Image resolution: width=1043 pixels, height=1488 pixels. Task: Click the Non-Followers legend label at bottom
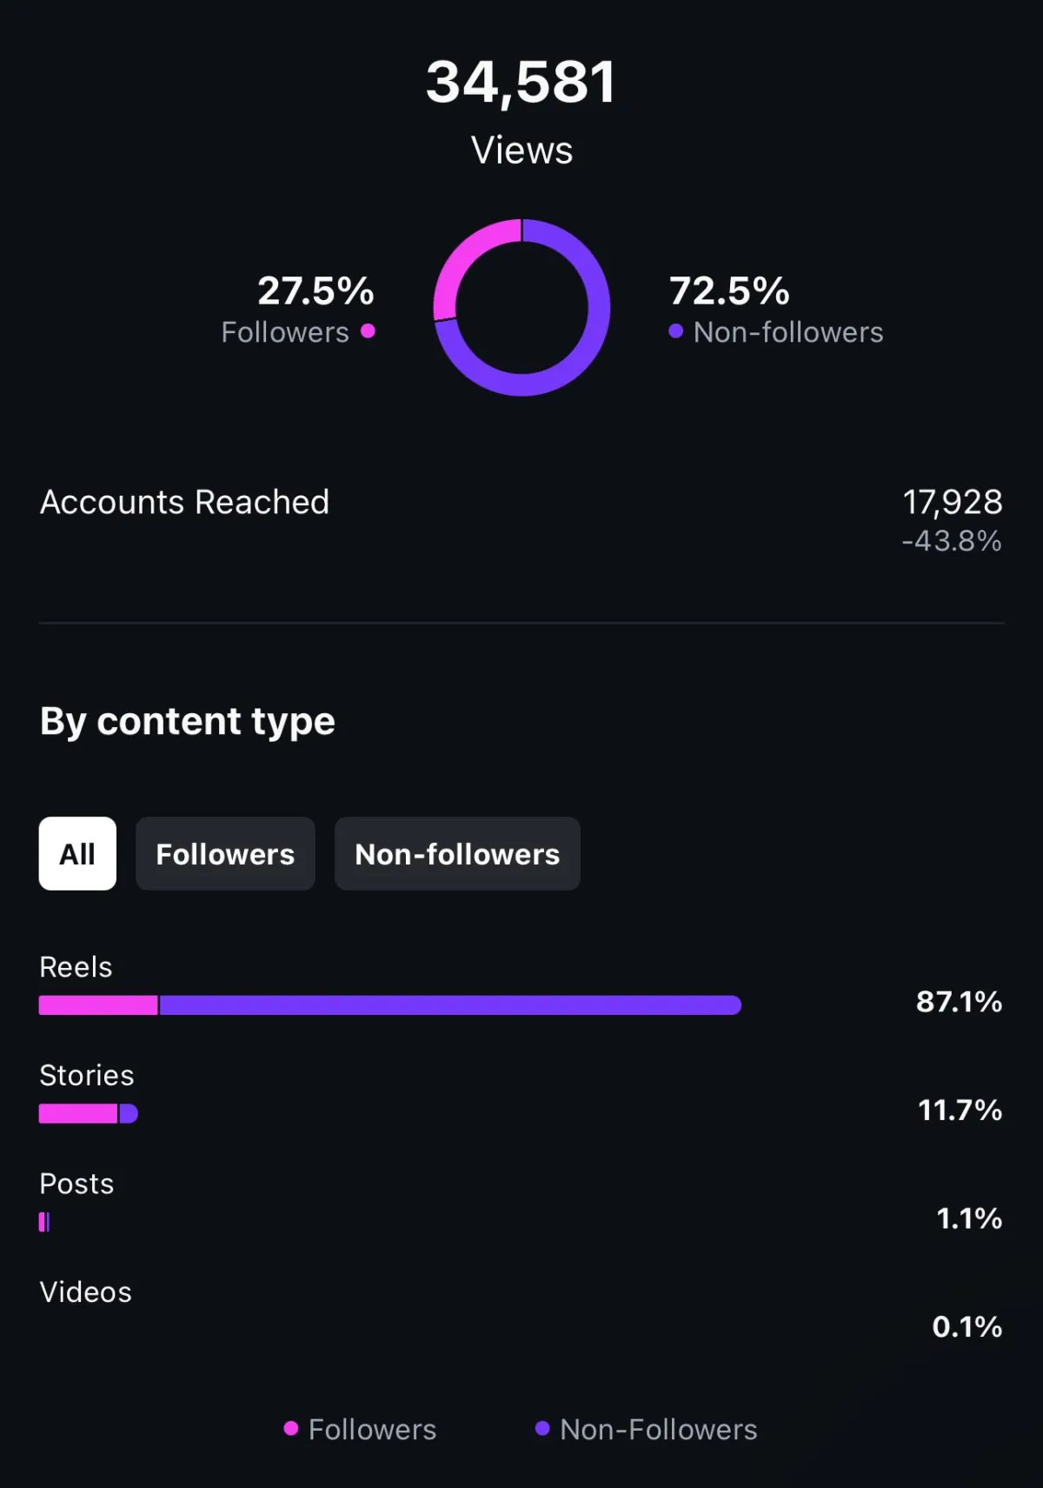point(659,1429)
